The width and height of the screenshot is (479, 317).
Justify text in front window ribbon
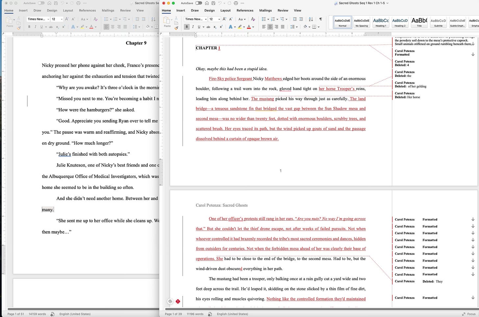pos(283,27)
